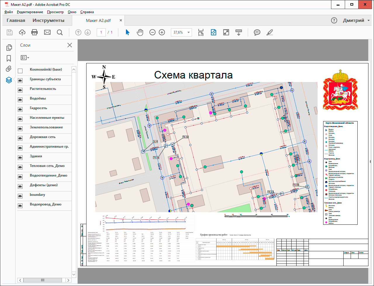Toggle visibility of Водоёмы layer
The width and height of the screenshot is (374, 286).
[20, 100]
